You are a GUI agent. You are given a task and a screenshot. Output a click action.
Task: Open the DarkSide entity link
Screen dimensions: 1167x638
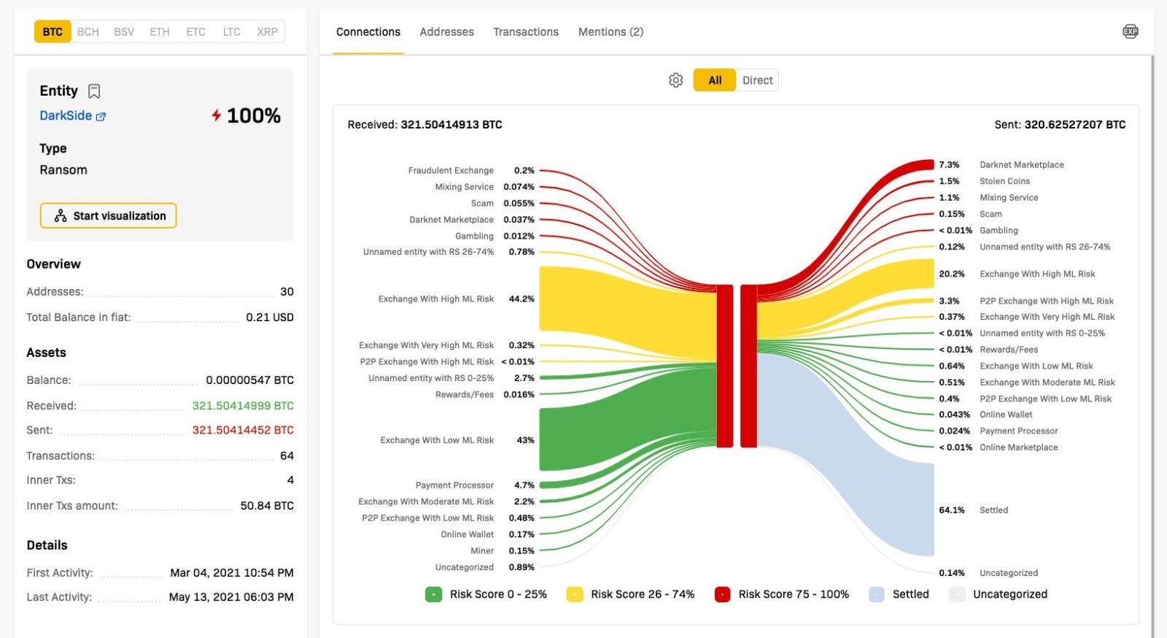coord(66,116)
